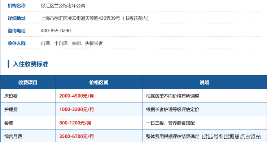Click the price 2000-4500元/月
The image size is (267, 142).
click(76, 96)
